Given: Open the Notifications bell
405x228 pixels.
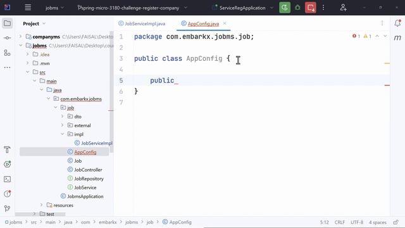Looking at the screenshot, I should [397, 23].
